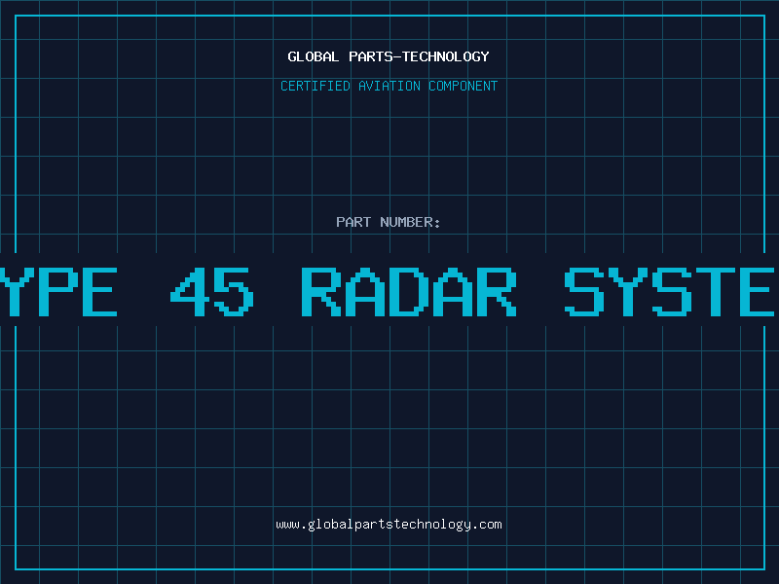Click the GLOBAL PARTS-TECHNOLOGY heading
779x584 pixels.
point(389,56)
